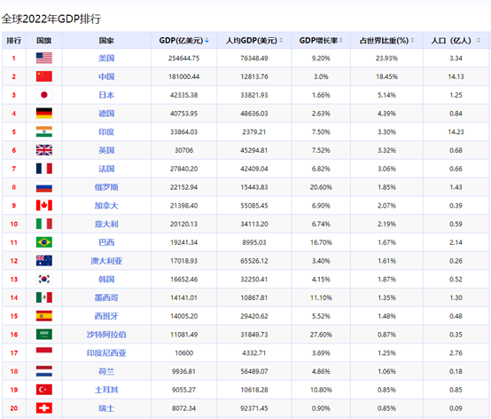Click the Japan flag icon
The height and width of the screenshot is (419, 491).
click(x=44, y=95)
